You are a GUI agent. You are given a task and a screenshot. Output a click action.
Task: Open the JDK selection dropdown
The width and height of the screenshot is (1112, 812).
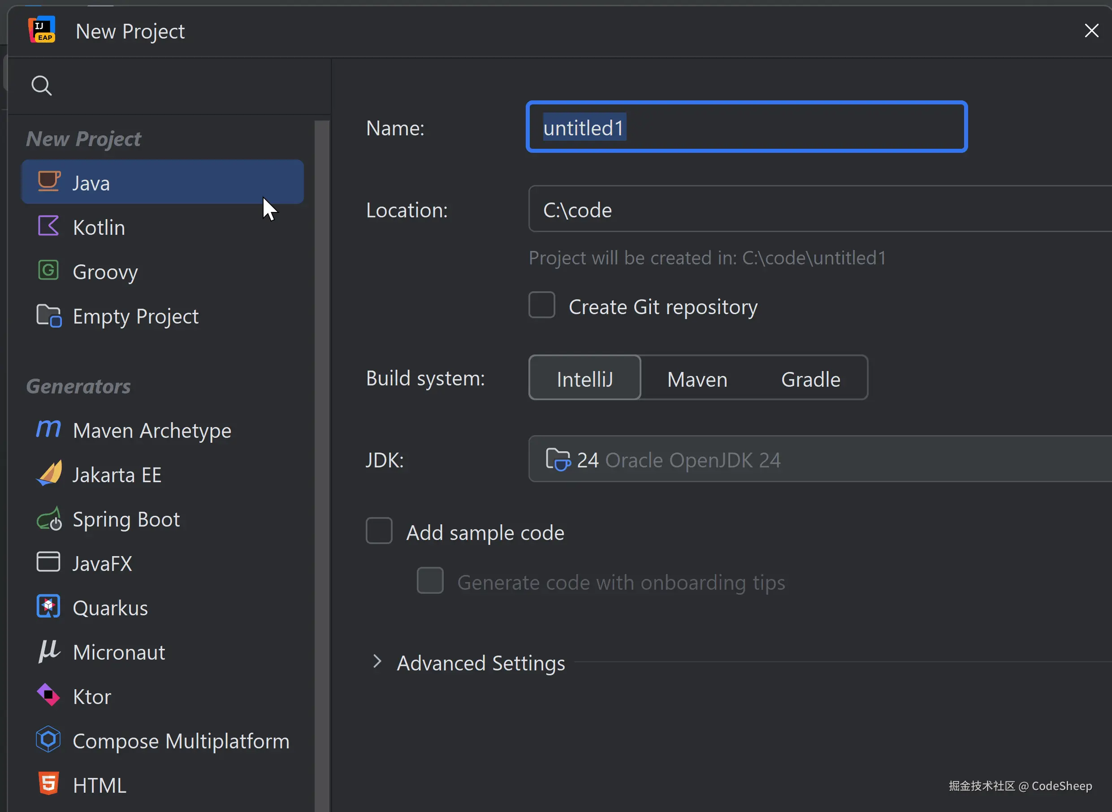816,460
